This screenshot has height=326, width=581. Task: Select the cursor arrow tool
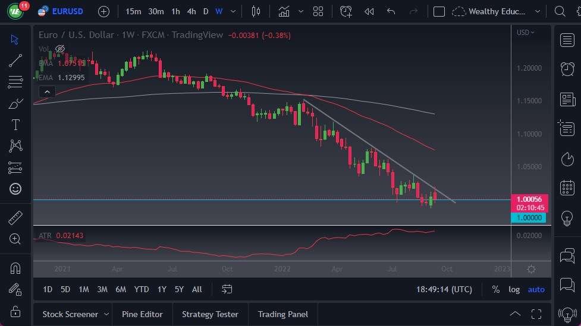click(15, 39)
